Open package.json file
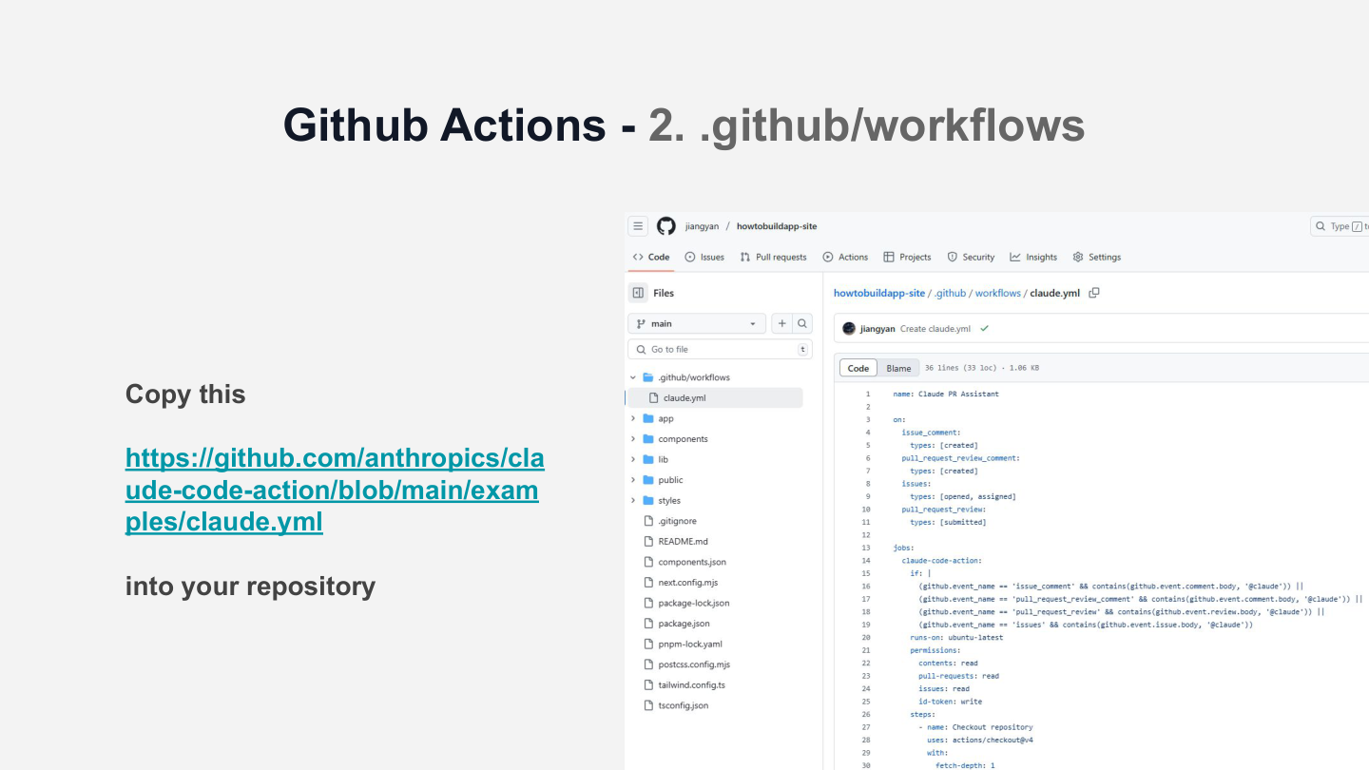Screen dimensions: 1369x770 (684, 624)
